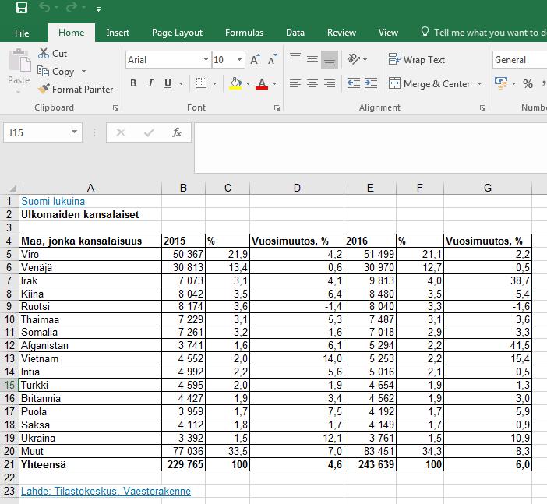This screenshot has width=547, height=504.
Task: Select the cell containing Afganistan
Action: 90,345
